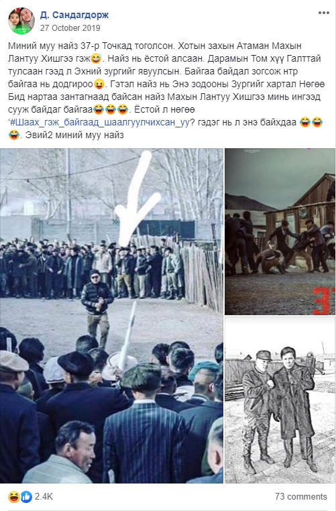View the 73 comments
The width and height of the screenshot is (336, 511).
pyautogui.click(x=300, y=496)
